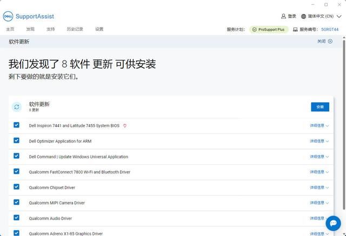Expand details for System BIOS update
Image resolution: width=346 pixels, height=236 pixels.
320,126
